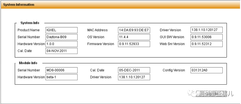The image size is (241, 104).
Task: Click the Product Name field showing IQXEL
Action: click(x=61, y=30)
